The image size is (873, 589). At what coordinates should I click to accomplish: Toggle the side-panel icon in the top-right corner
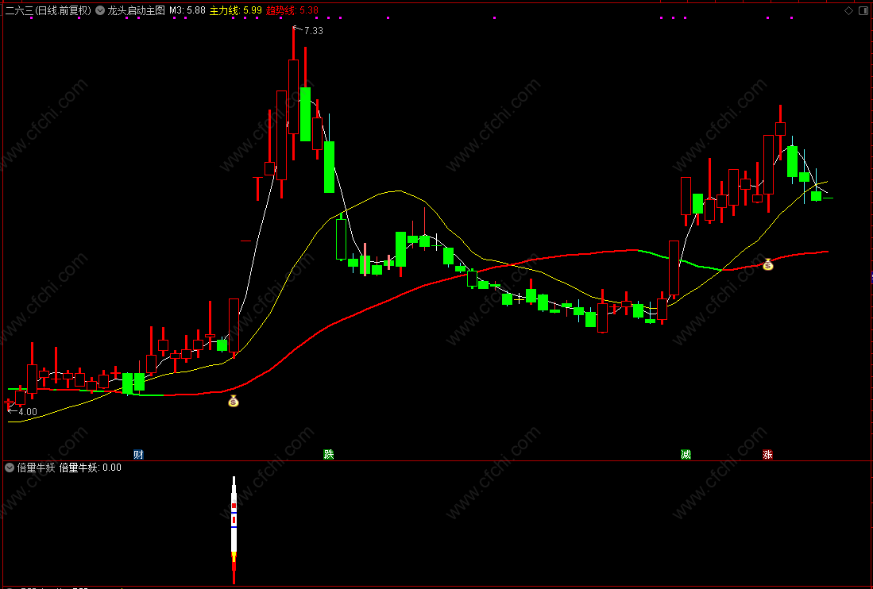[863, 10]
